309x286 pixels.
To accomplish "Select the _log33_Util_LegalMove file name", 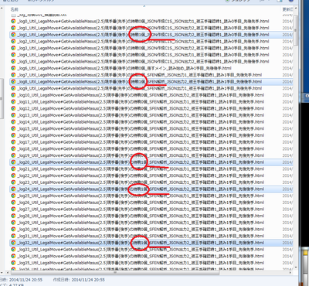I will (141, 250).
